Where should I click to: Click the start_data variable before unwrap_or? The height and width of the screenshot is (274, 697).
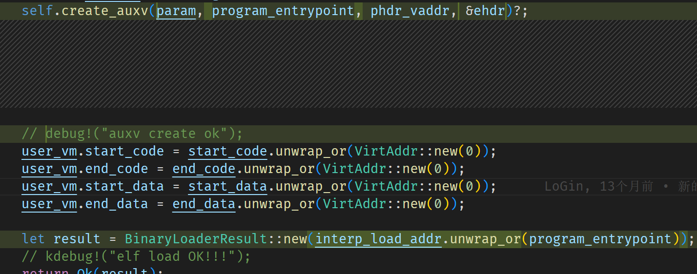tap(227, 186)
